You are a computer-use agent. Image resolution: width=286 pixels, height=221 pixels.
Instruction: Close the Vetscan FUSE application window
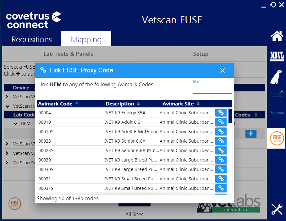[282, 5]
